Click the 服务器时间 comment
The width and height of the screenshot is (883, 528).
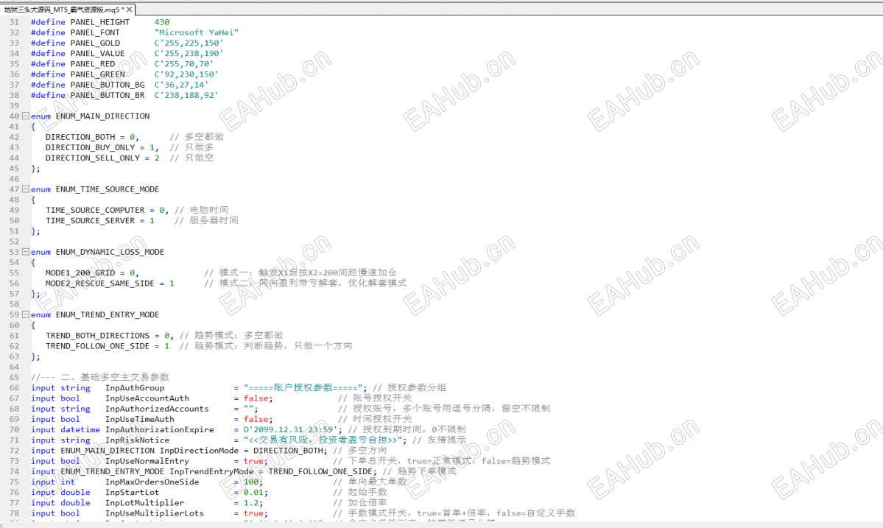[x=214, y=221]
